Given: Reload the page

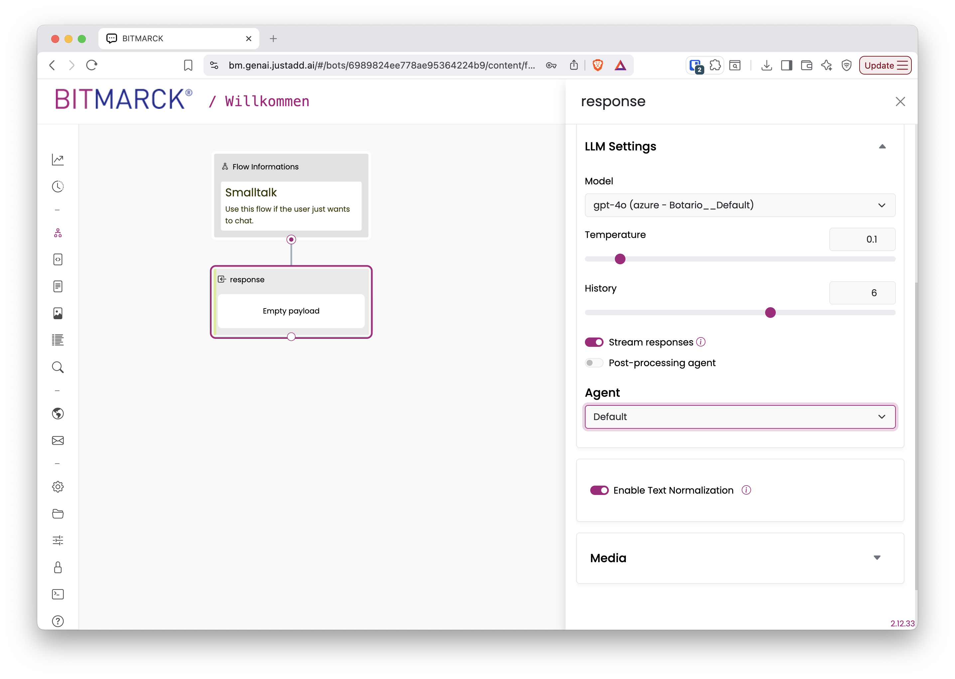Looking at the screenshot, I should [91, 65].
